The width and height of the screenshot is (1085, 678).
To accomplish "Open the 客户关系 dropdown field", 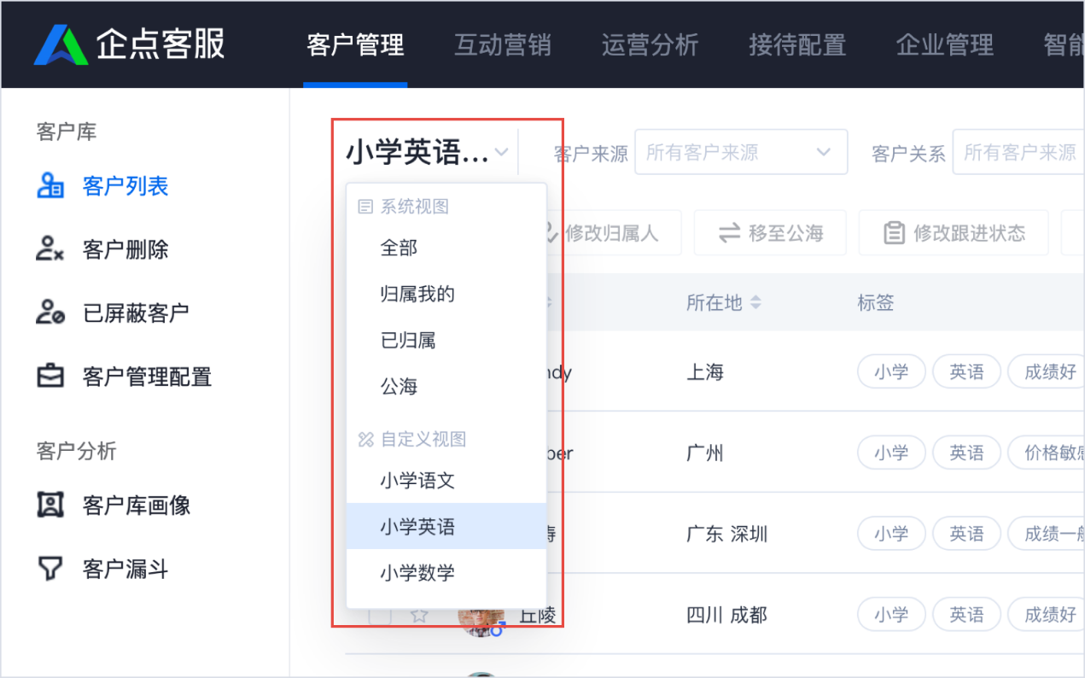I will (x=1018, y=152).
